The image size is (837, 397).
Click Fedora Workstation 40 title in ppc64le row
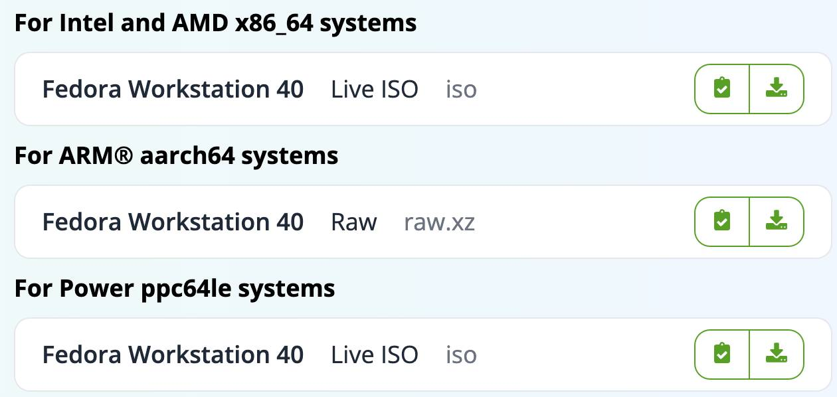coord(173,355)
